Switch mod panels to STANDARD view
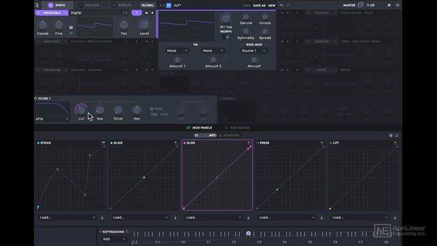Image resolution: width=437 pixels, height=246 pixels. [229, 135]
